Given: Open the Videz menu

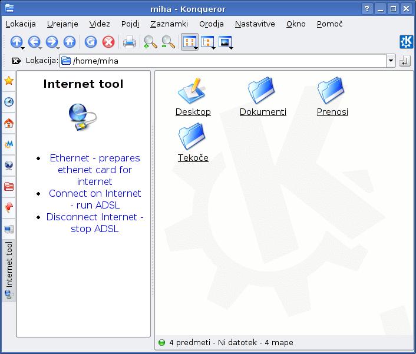Looking at the screenshot, I should 100,24.
